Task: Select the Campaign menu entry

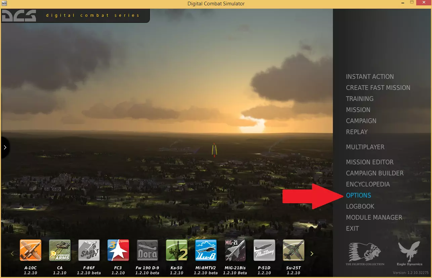Action: pos(361,121)
